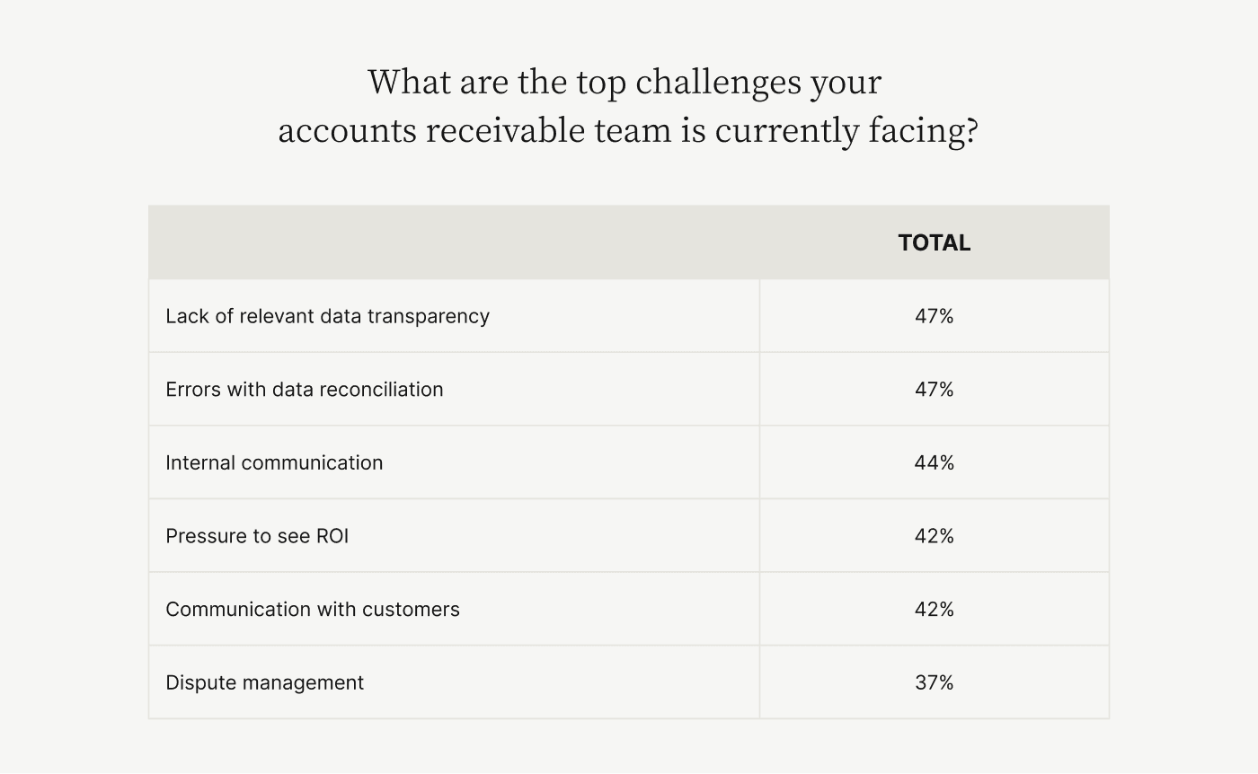Click the 37% Dispute management value
The image size is (1258, 774).
point(934,682)
